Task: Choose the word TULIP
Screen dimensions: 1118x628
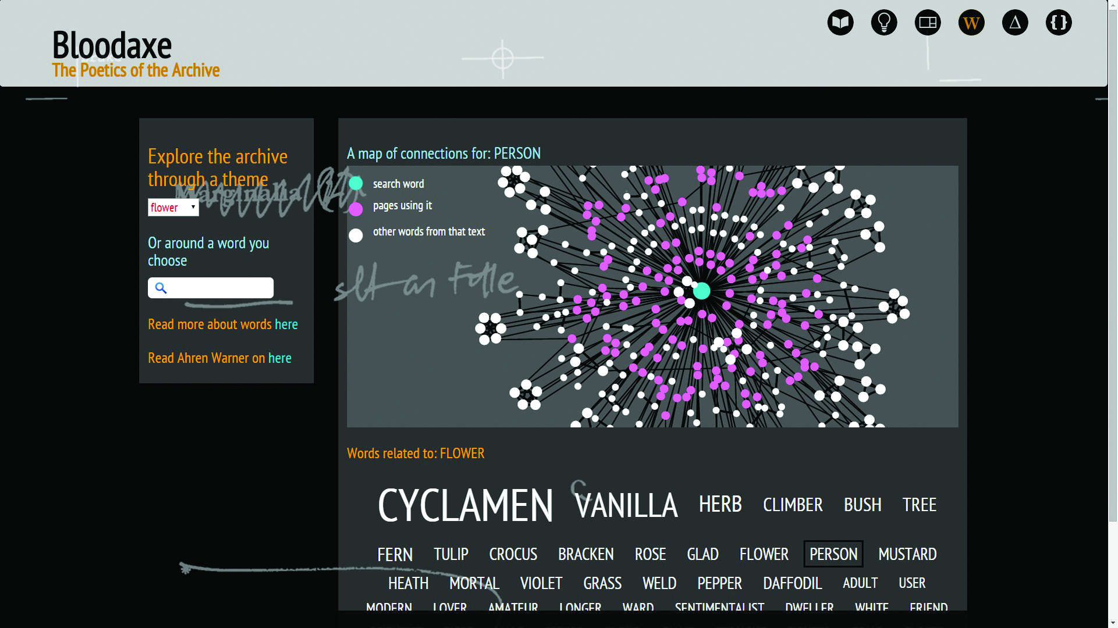Action: pos(450,554)
